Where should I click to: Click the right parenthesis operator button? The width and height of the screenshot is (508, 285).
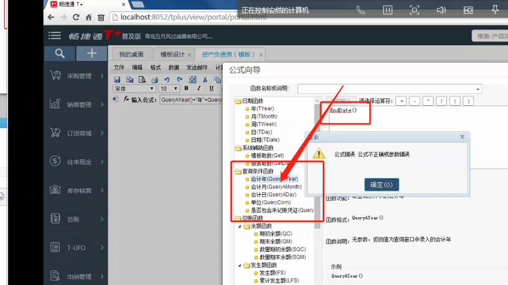[x=468, y=101]
